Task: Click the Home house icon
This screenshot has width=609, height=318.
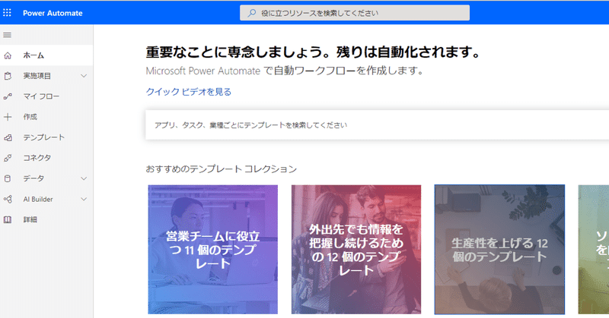Action: click(8, 55)
